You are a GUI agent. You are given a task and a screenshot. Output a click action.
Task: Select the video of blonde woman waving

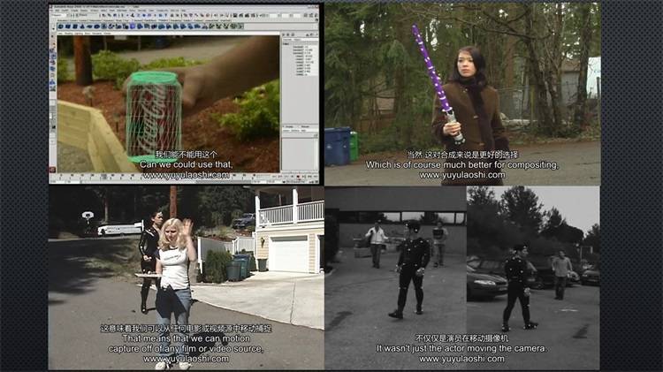186,278
